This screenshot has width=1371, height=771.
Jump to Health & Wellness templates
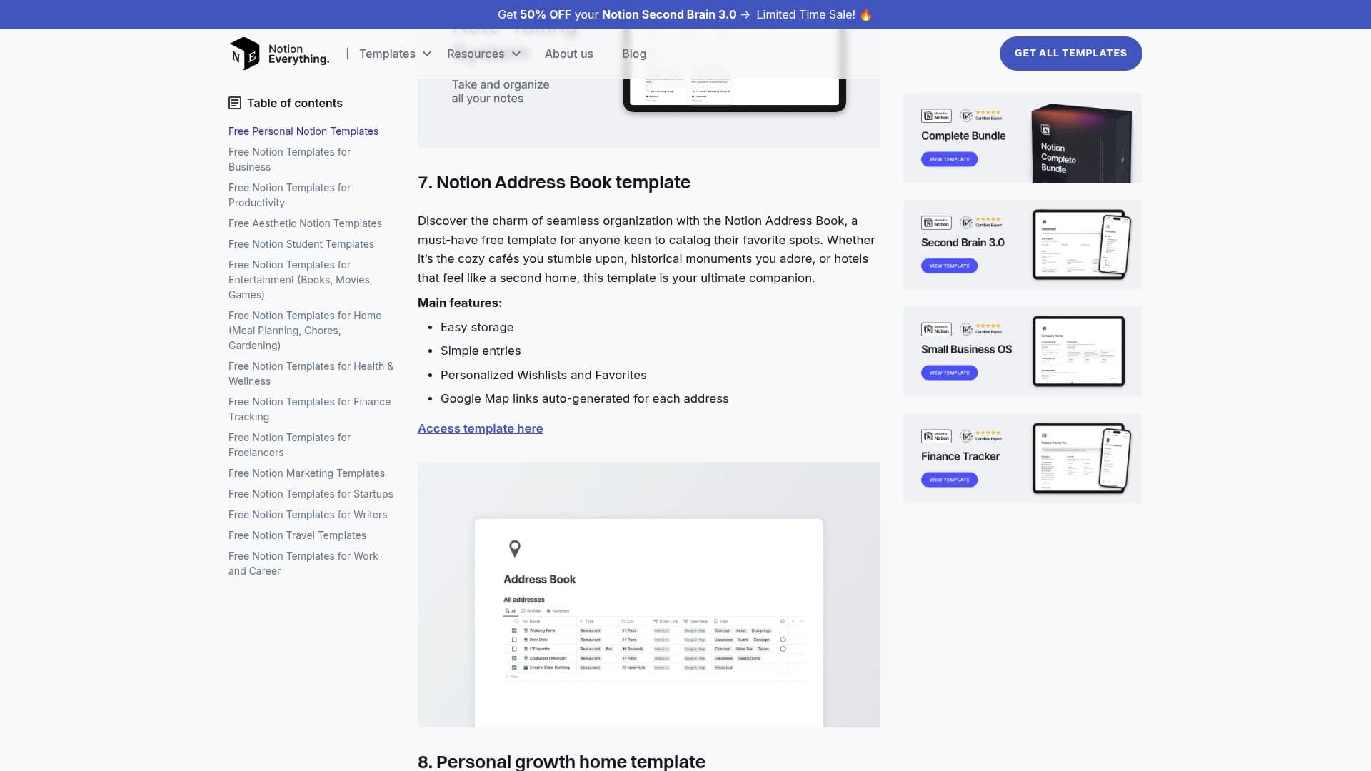(x=311, y=373)
